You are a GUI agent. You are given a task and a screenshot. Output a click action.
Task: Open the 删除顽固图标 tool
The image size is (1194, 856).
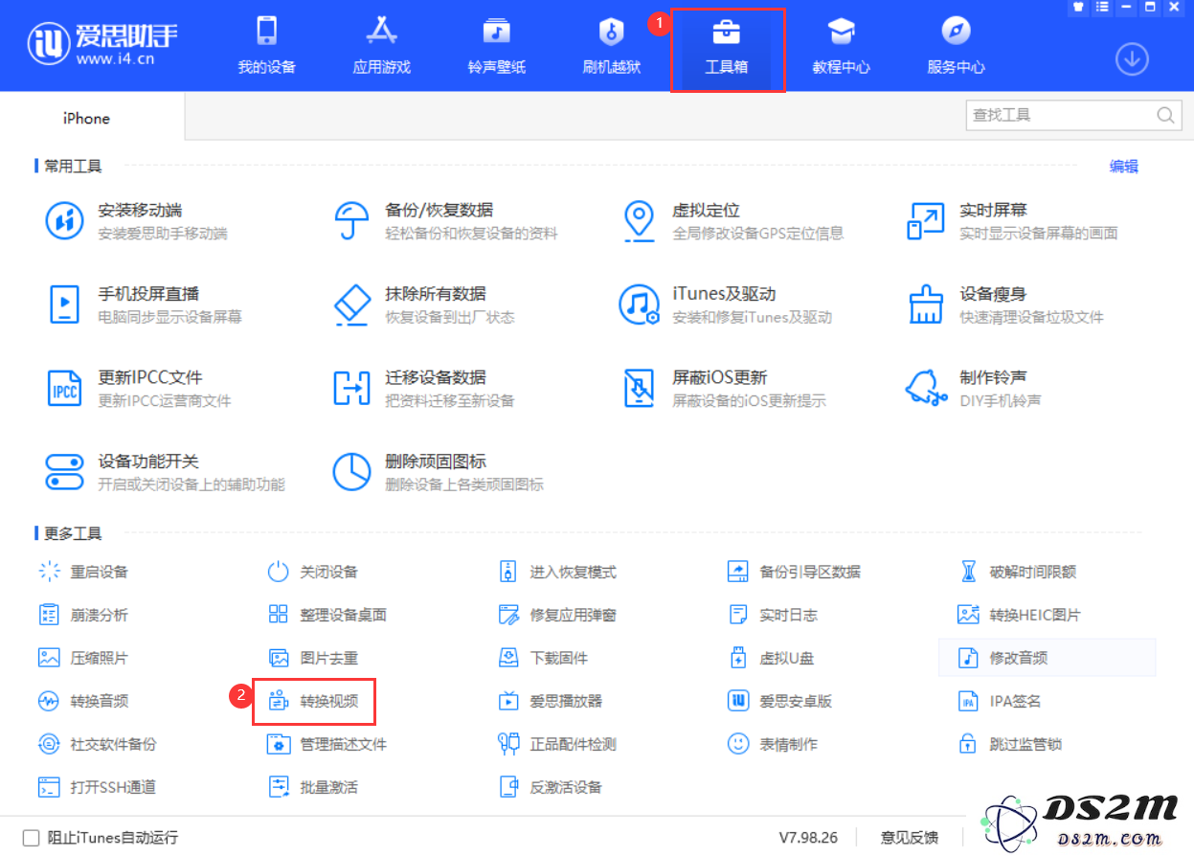pyautogui.click(x=439, y=472)
